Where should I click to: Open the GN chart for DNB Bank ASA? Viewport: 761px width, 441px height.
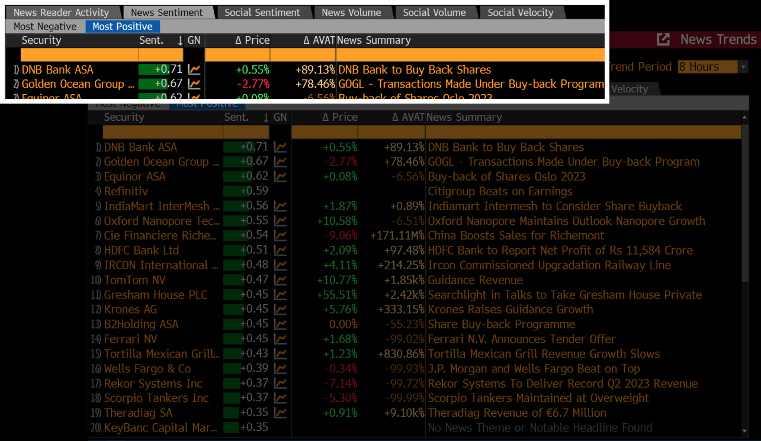280,147
